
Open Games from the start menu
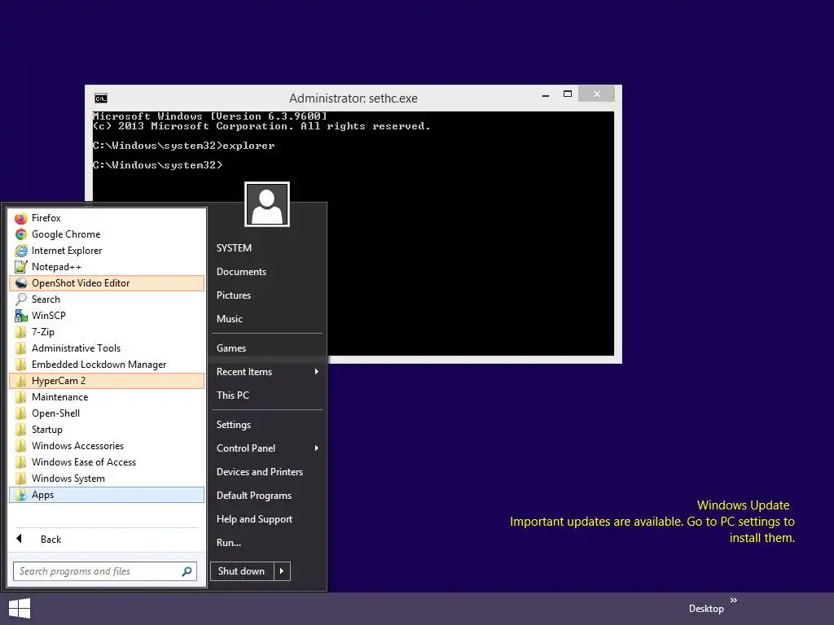pos(267,348)
